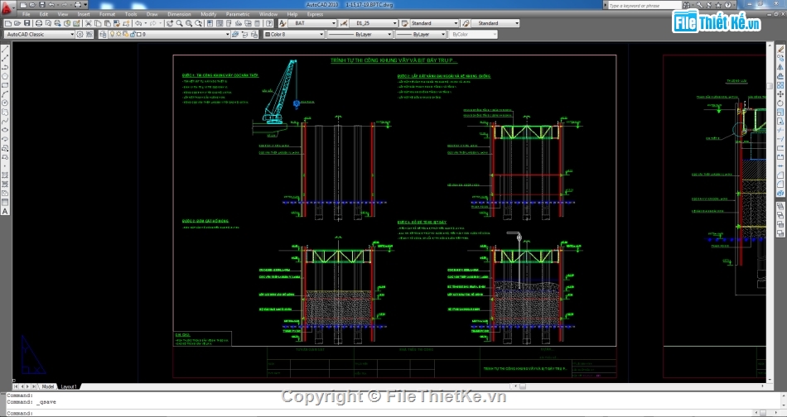787x417 pixels.
Task: Open the table style Standard dropdown
Action: click(x=434, y=23)
